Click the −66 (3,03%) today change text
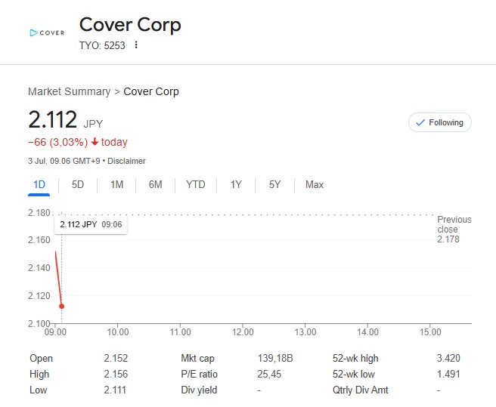 tap(77, 142)
